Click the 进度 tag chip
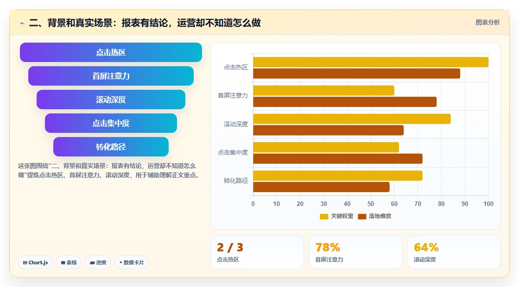 (98, 262)
